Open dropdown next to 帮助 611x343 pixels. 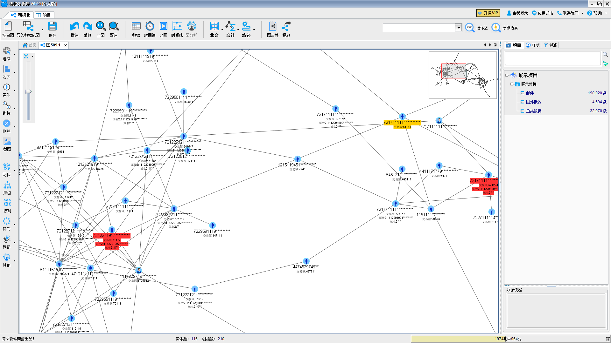(606, 13)
